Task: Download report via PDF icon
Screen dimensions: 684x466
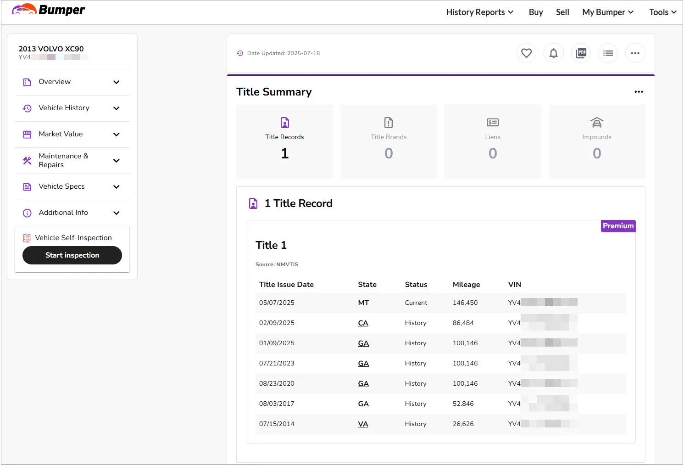Action: 581,53
